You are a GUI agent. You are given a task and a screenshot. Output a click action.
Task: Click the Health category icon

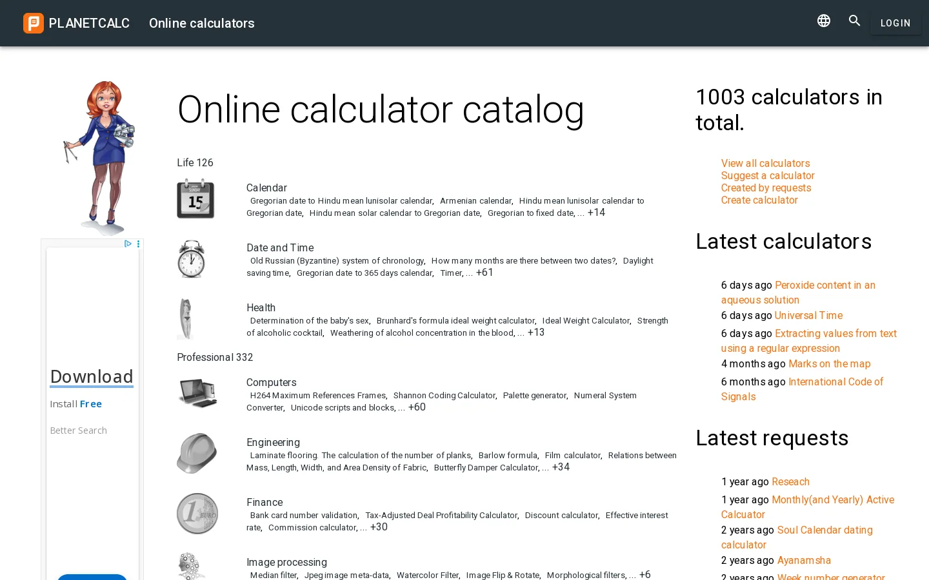pyautogui.click(x=186, y=318)
